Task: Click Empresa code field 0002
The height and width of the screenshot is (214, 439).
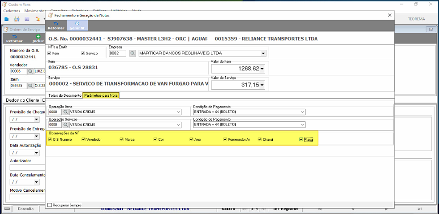Action: [118, 53]
